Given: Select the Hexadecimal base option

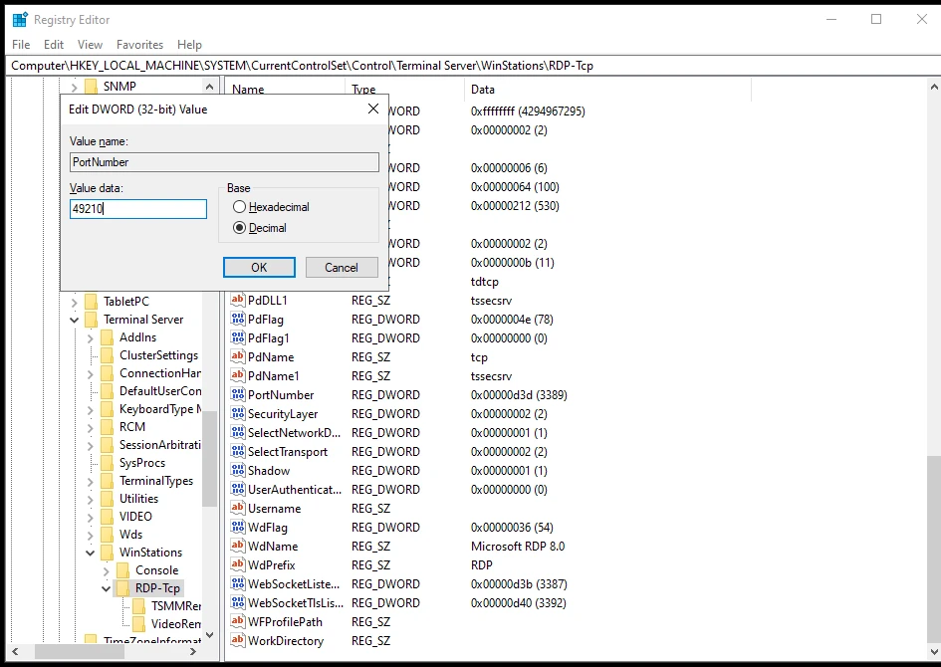Looking at the screenshot, I should click(239, 207).
